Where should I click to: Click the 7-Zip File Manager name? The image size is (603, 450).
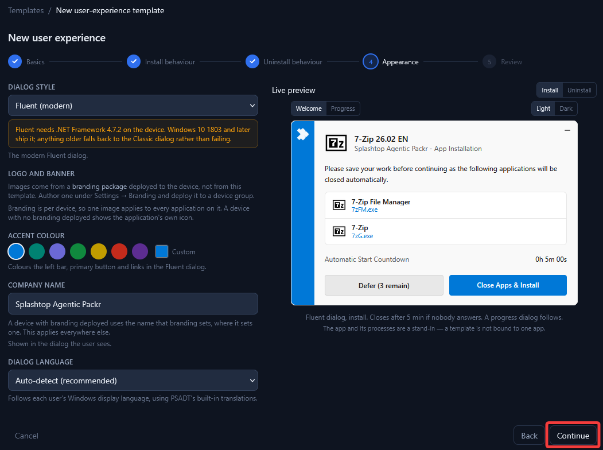coord(381,202)
